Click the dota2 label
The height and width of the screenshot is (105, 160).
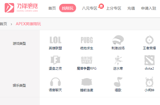coord(149,68)
